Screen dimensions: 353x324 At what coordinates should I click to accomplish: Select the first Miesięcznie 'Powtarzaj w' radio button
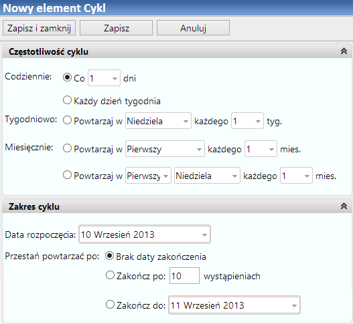[67, 148]
